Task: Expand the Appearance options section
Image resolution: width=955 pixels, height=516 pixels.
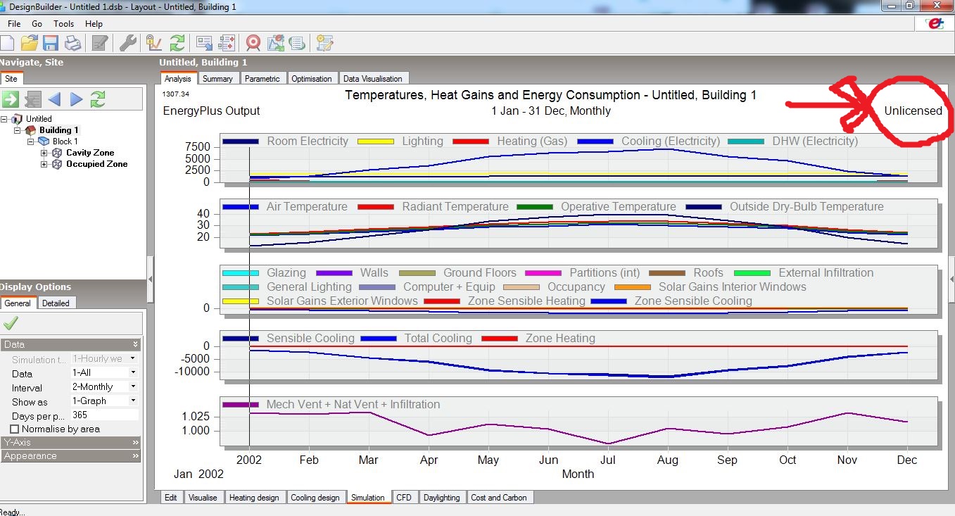Action: point(70,455)
